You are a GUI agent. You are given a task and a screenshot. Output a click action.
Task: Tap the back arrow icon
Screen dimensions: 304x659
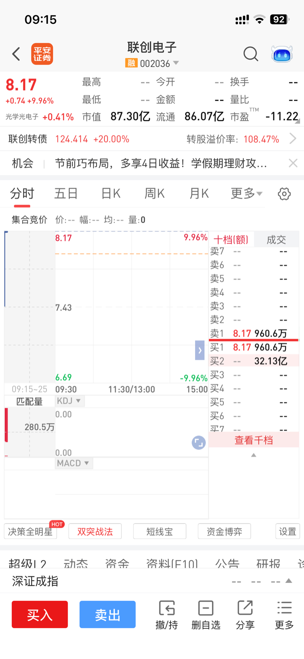click(x=16, y=54)
